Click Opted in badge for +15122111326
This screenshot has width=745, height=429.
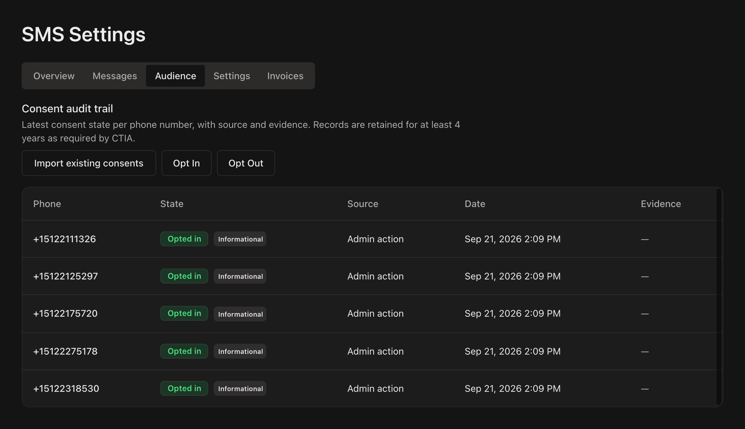pos(184,239)
